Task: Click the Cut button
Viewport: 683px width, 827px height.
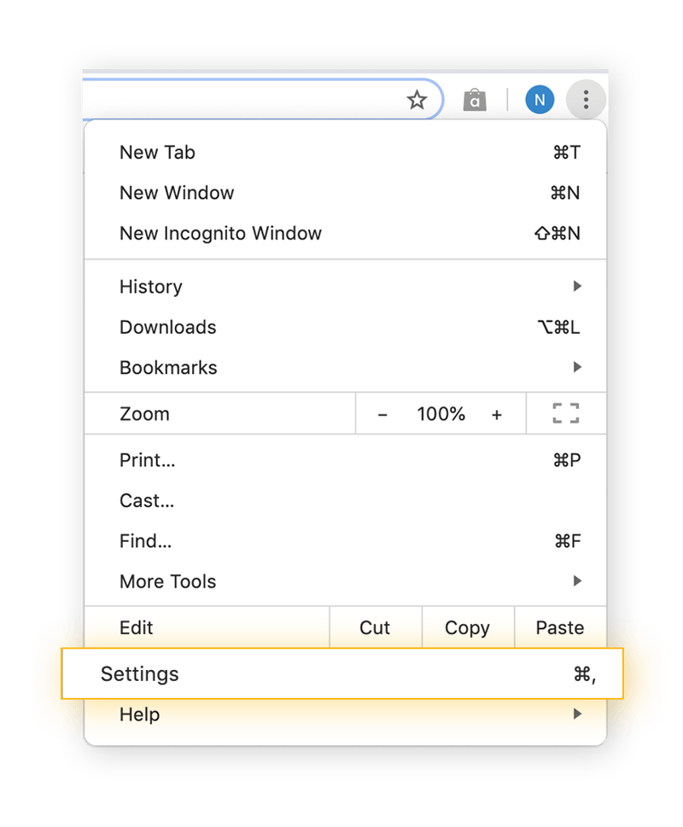Action: click(375, 627)
